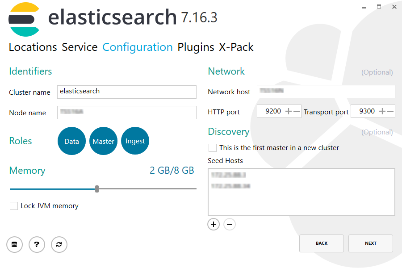Toggle the Ingest role

(x=135, y=141)
